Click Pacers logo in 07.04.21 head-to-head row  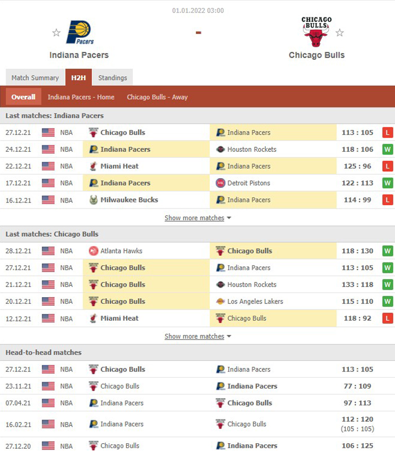coord(94,403)
